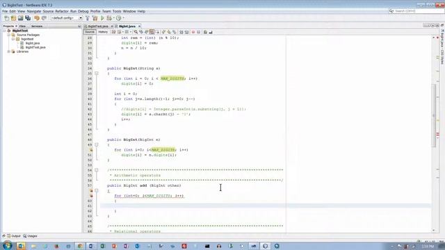The width and height of the screenshot is (445, 250).
Task: Collapse add method fold at line 58
Action: coord(97,191)
